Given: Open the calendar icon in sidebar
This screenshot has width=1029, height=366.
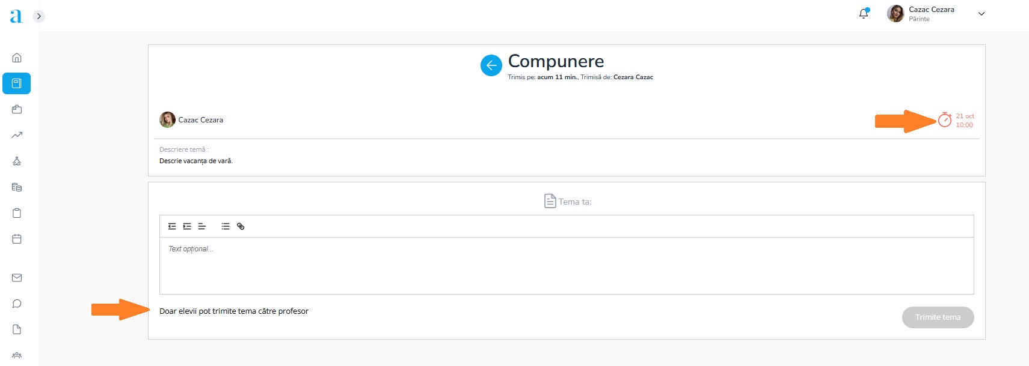Looking at the screenshot, I should click(17, 239).
